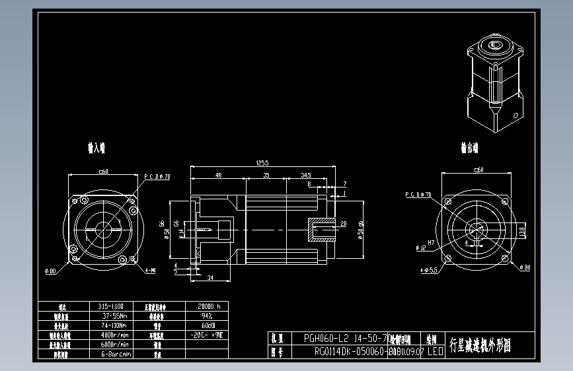
Task: Click the ⌀80 label on output-end view
Action: [x=525, y=267]
